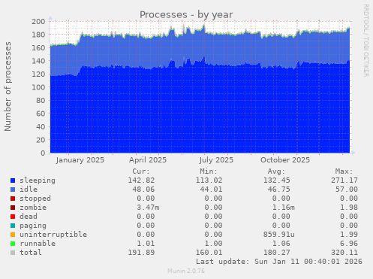Click the 'Min:' column header
Screen dimensions: 373x279
[209, 171]
